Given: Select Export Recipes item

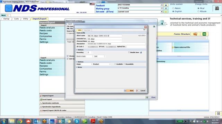Looking at the screenshot, I should click(x=44, y=66).
